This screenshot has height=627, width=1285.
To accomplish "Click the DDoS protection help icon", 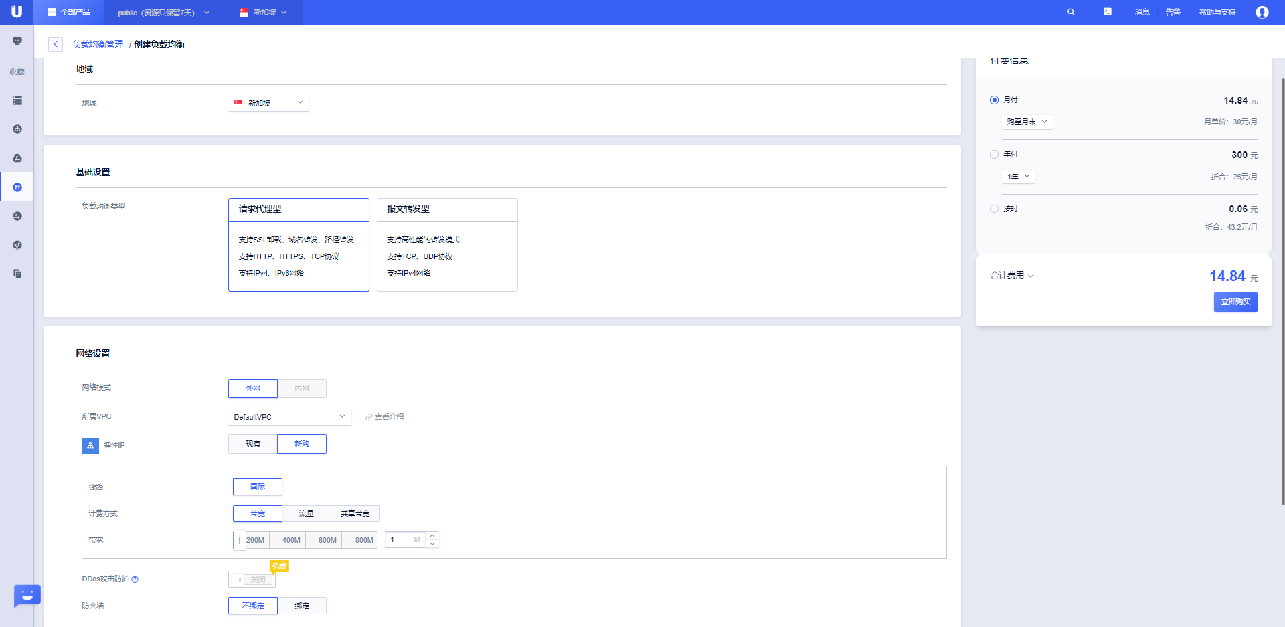I will coord(135,579).
